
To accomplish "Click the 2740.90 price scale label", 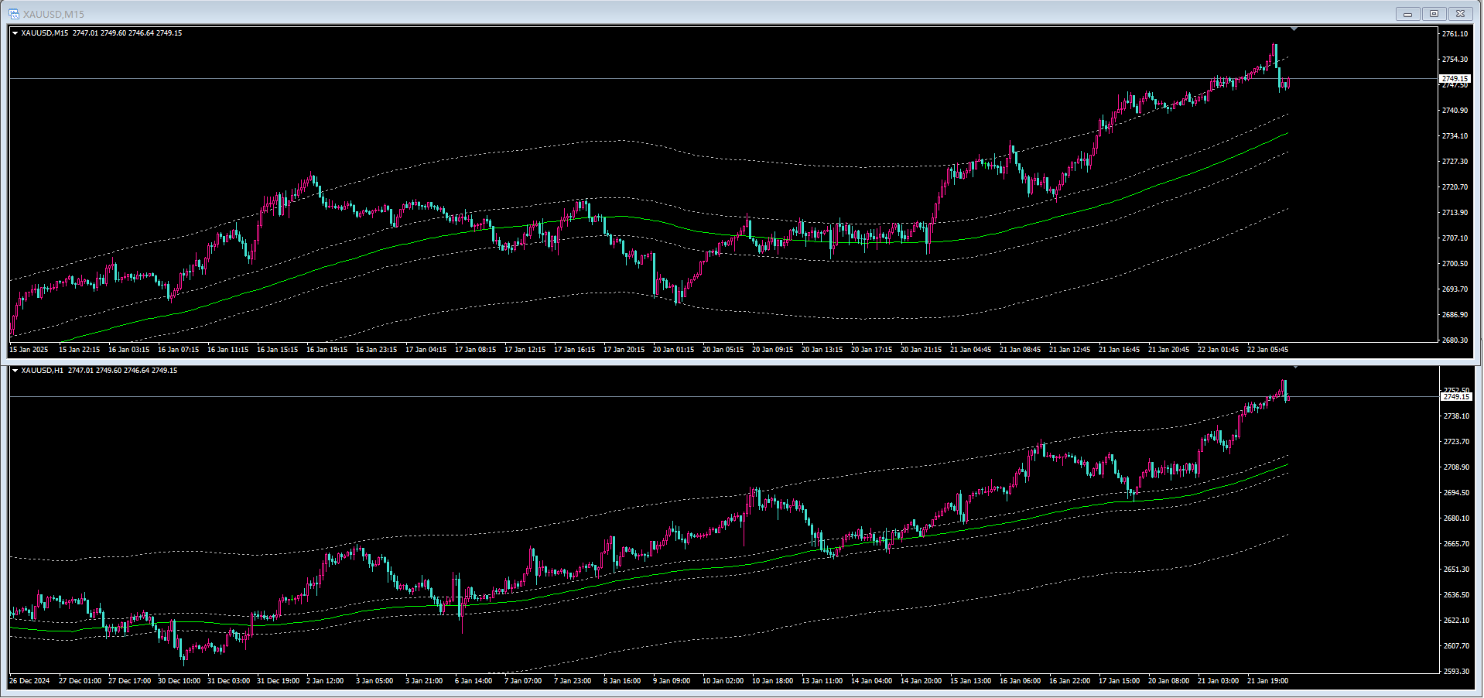I will coord(1455,111).
